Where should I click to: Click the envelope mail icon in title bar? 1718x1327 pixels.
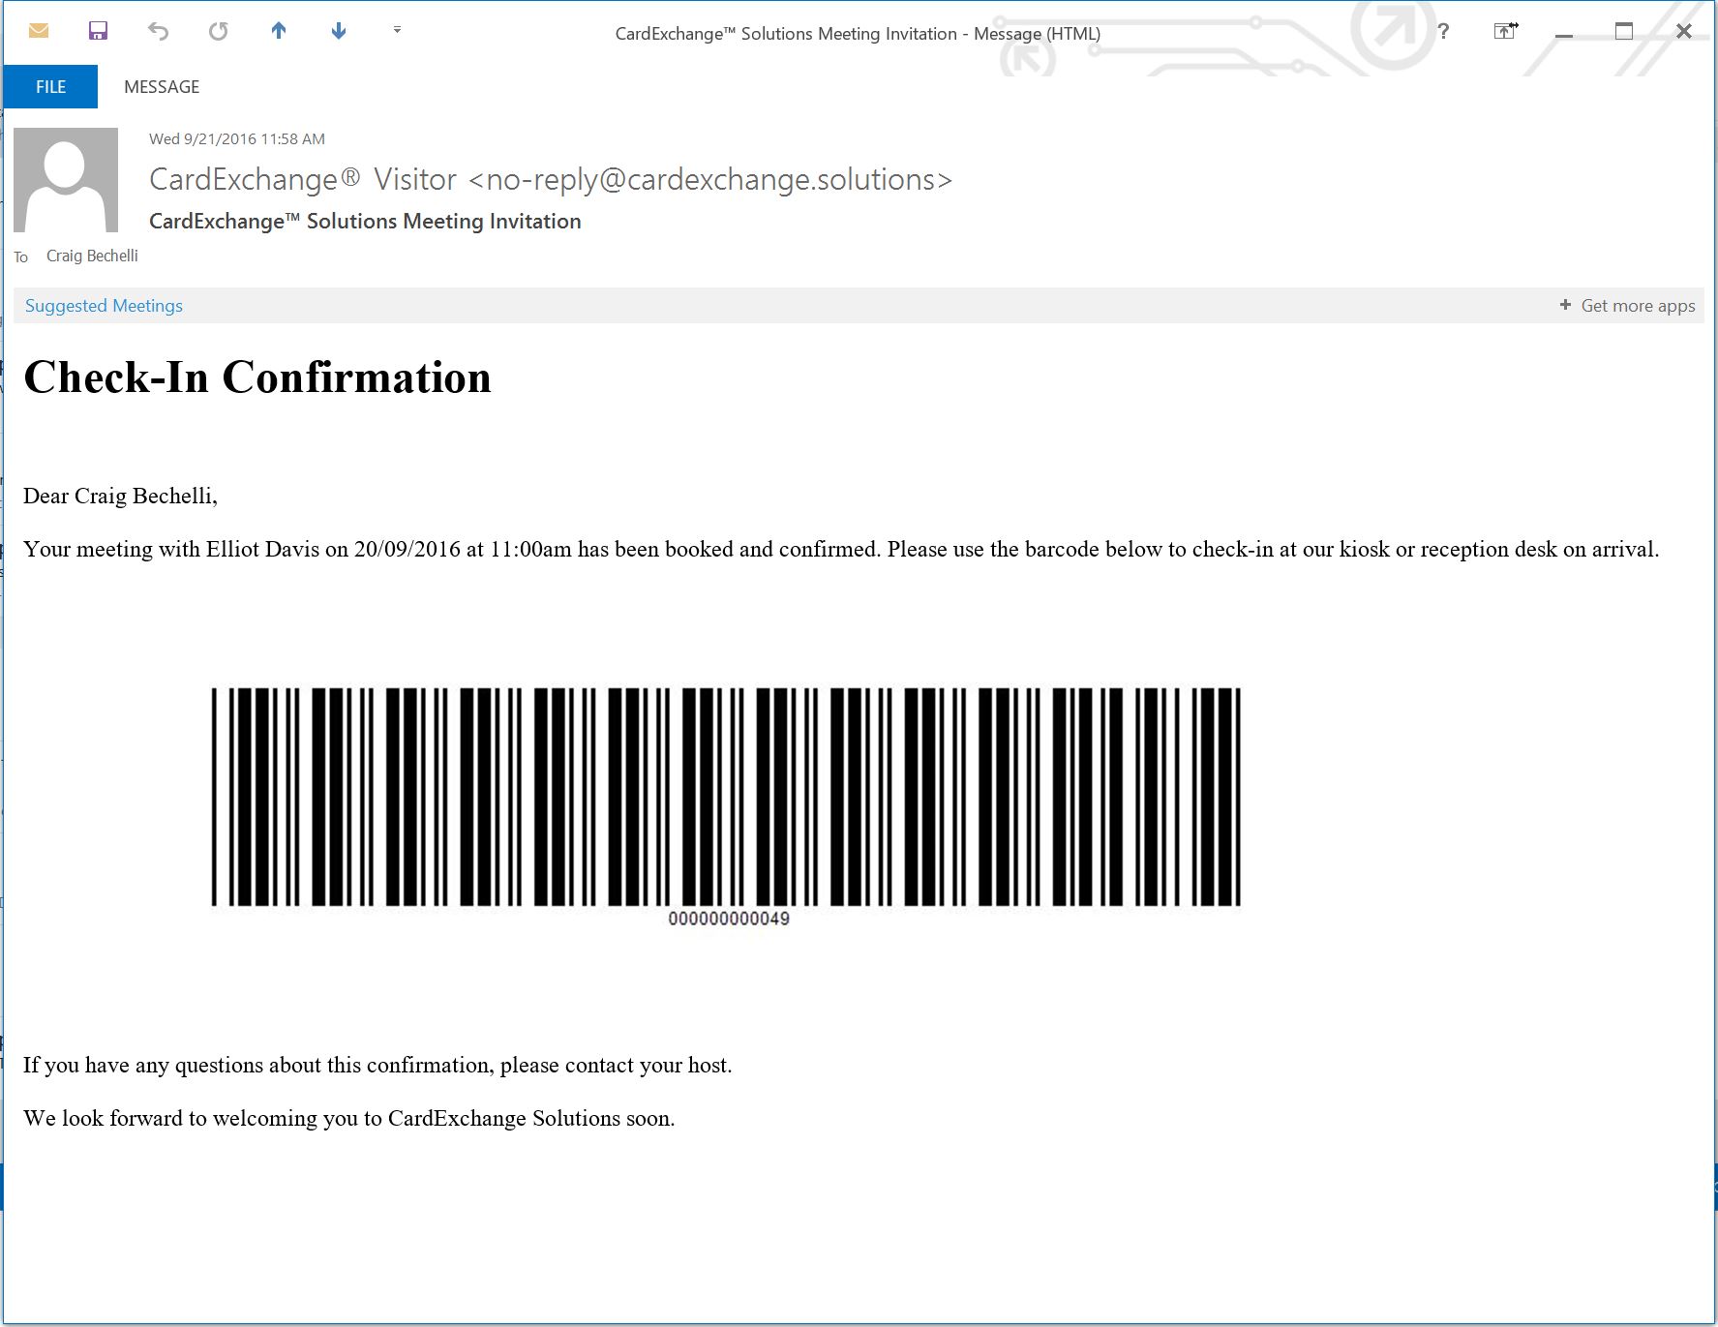pyautogui.click(x=39, y=31)
